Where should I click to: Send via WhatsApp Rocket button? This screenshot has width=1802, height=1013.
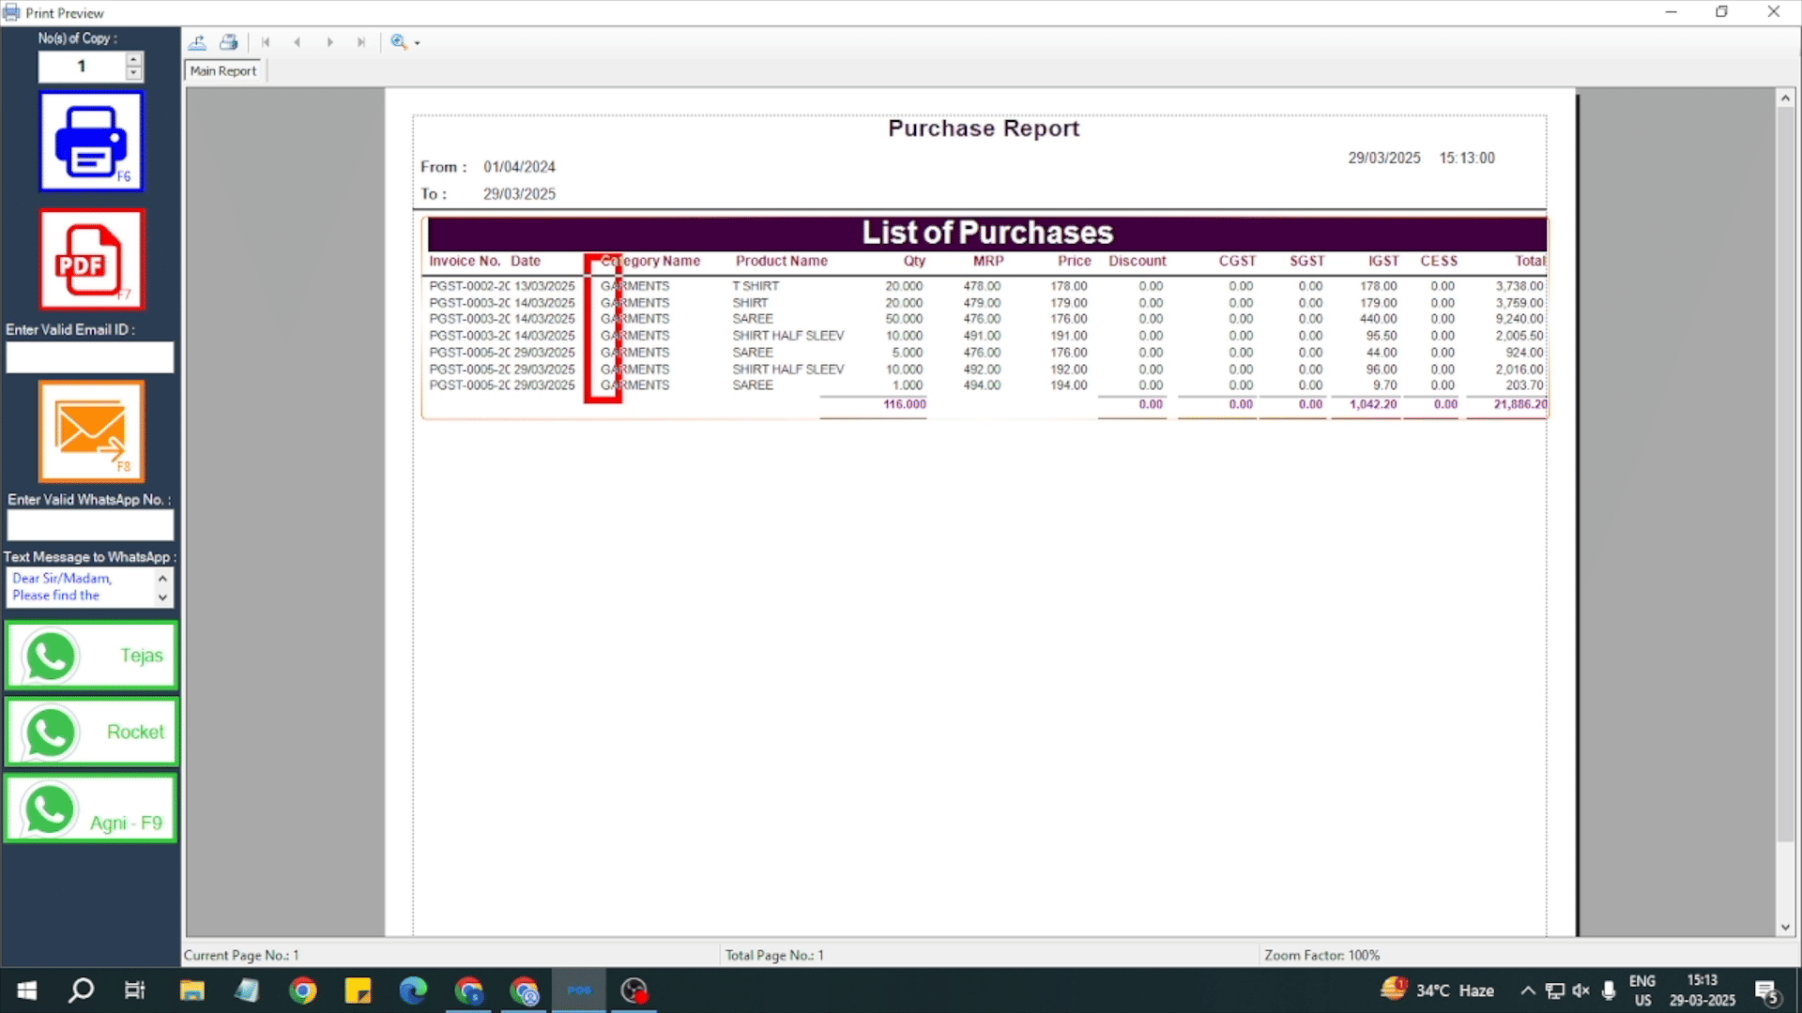[x=91, y=732]
